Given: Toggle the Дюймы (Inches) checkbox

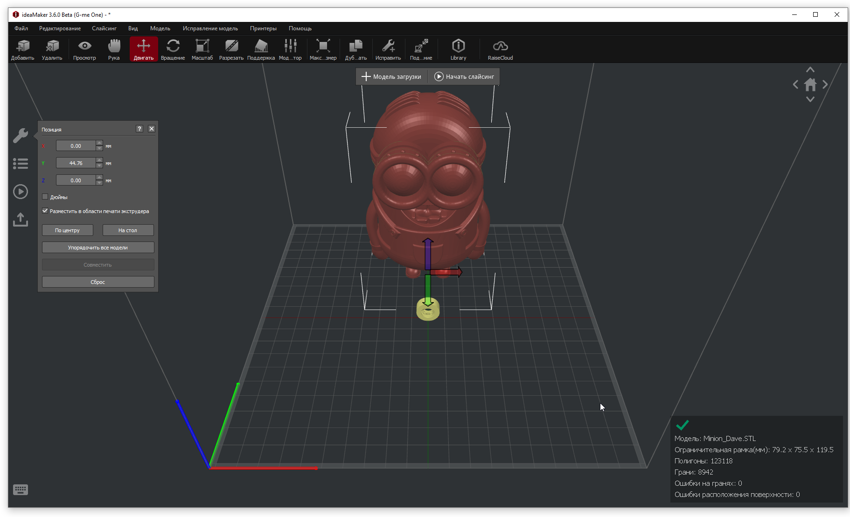Looking at the screenshot, I should (x=45, y=197).
